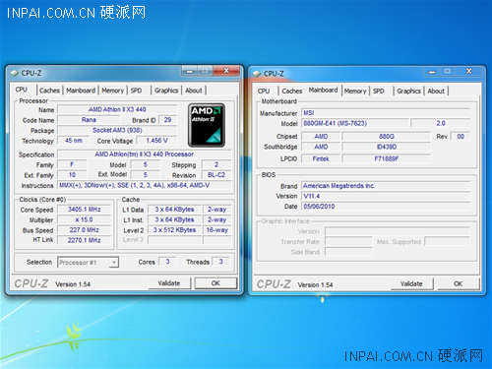This screenshot has height=369, width=492.
Task: Click the Chipset model value 880G
Action: click(x=387, y=137)
